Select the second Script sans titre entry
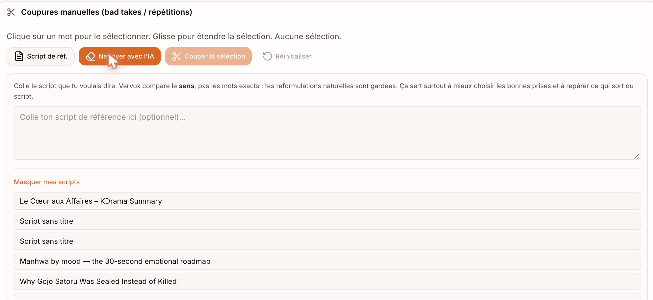The height and width of the screenshot is (300, 653). [327, 241]
